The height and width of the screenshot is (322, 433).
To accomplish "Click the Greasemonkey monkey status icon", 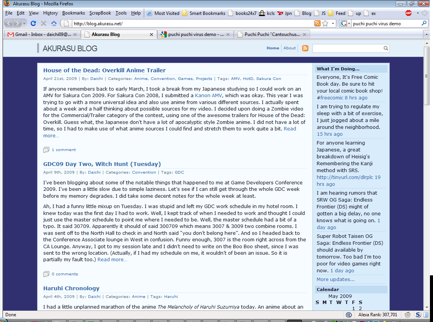I will [x=408, y=315].
